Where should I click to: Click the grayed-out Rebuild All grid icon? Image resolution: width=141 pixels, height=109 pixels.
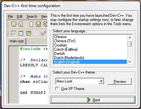point(36,33)
